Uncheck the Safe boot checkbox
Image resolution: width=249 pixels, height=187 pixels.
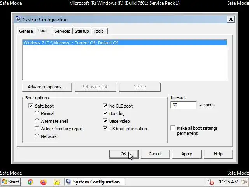coord(31,106)
